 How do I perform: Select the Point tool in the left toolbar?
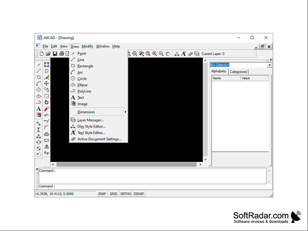pyautogui.click(x=39, y=65)
